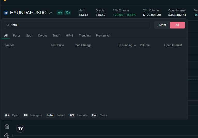Open the HIP-3 tab

click(69, 36)
